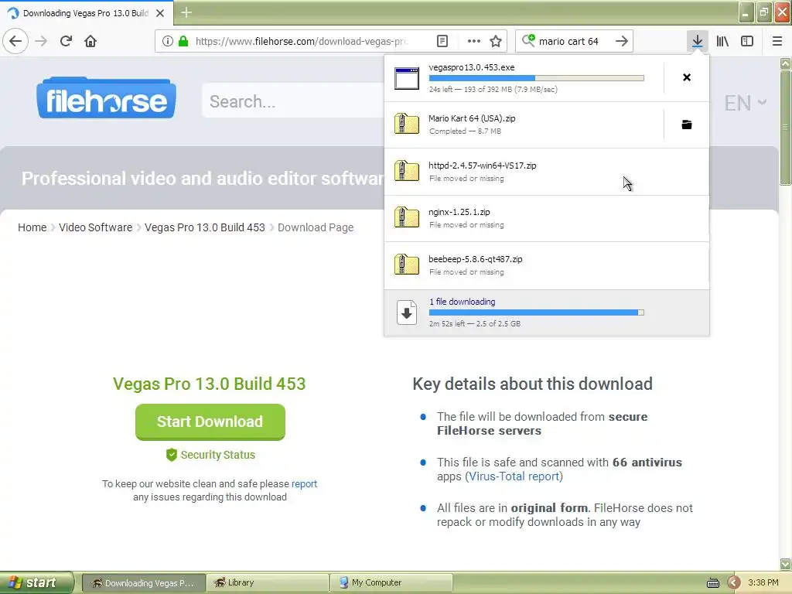Switch to Library taskbar window

[x=267, y=582]
